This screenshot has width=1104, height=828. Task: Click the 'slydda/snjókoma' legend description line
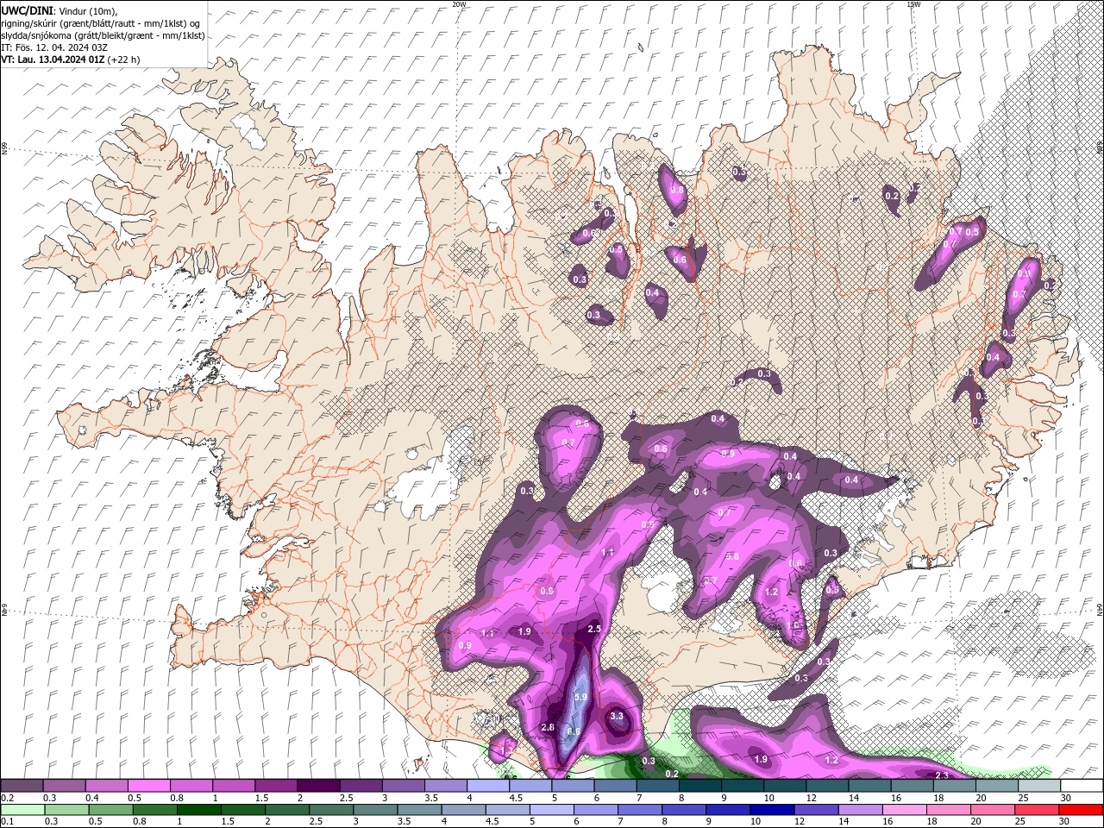103,35
